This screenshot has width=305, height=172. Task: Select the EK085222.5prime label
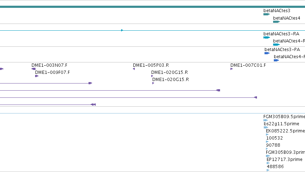(285, 131)
